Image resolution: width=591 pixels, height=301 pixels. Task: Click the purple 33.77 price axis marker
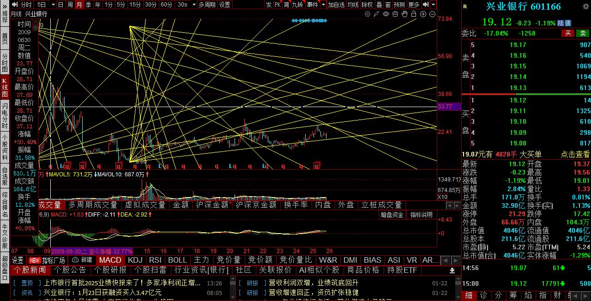(449, 107)
